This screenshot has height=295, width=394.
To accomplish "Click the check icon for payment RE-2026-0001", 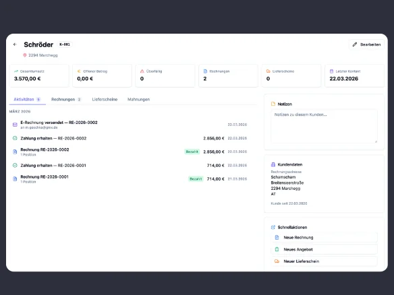I will (15, 165).
